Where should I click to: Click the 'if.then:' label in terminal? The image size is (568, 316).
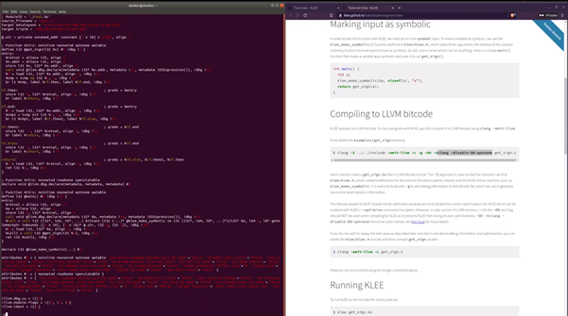[x=9, y=90]
